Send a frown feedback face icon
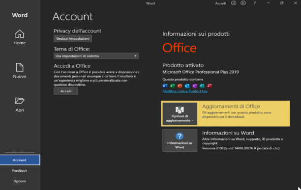Viewport: 301px width, 190px height. click(243, 3)
